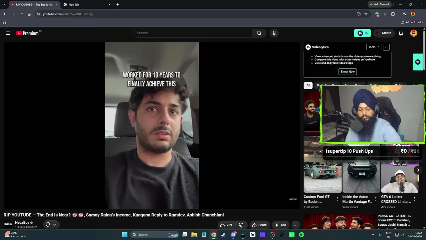Click the YouTube search magnifier button
Image resolution: width=426 pixels, height=240 pixels.
[259, 33]
